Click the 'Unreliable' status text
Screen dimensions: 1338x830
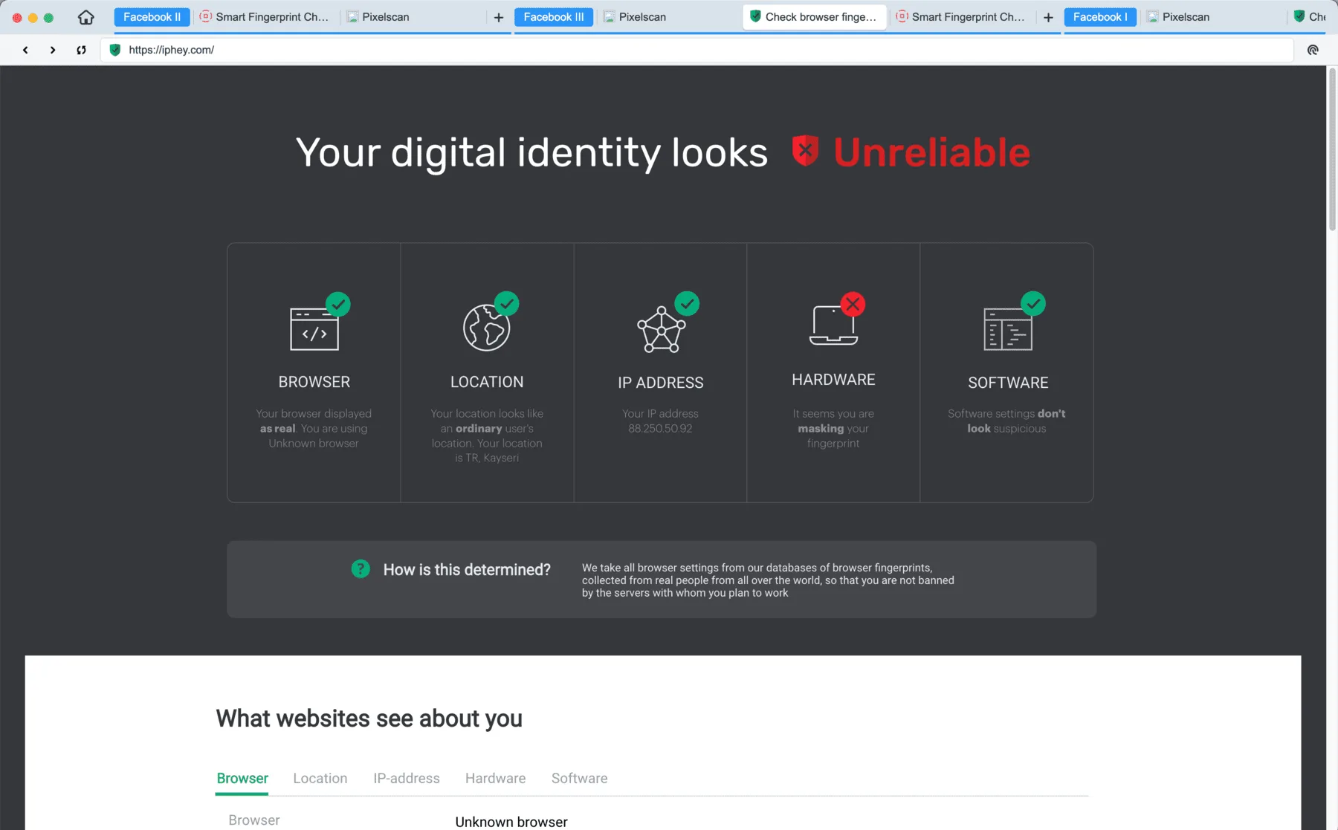931,152
